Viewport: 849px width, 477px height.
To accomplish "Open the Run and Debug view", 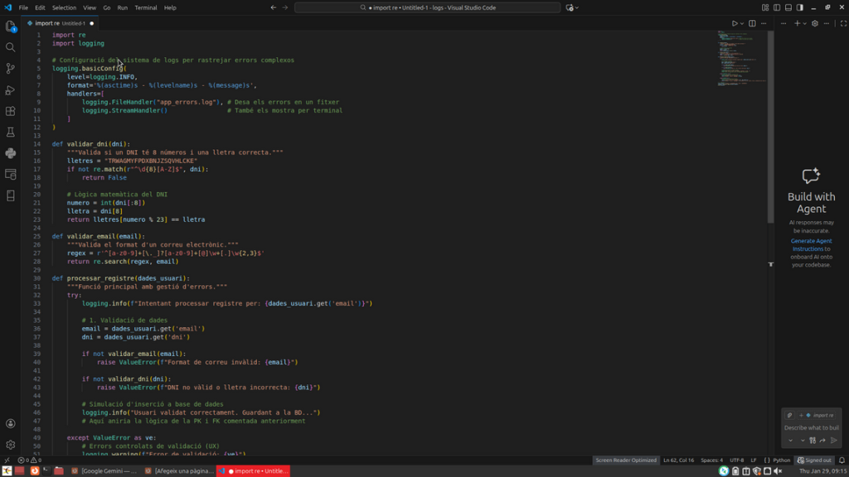I will click(x=11, y=90).
